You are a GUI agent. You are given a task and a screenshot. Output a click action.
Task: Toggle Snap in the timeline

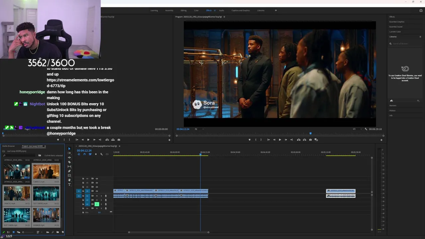[84, 154]
